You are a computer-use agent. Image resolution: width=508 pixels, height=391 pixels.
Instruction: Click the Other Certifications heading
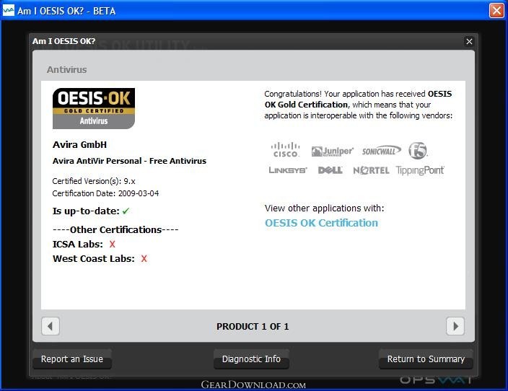115,229
